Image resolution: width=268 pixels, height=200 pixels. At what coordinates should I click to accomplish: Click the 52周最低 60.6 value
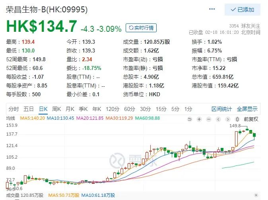coord(38,68)
